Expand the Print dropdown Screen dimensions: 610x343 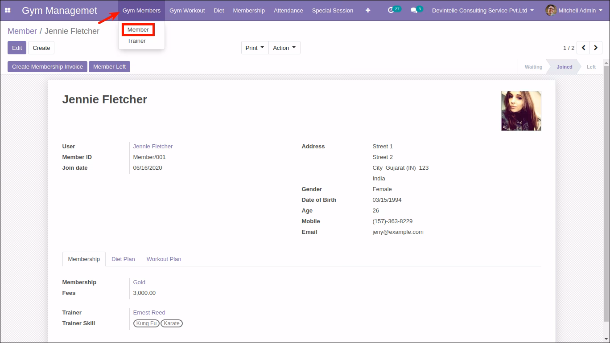(x=255, y=48)
